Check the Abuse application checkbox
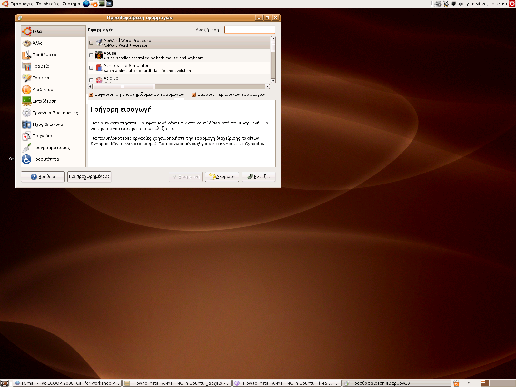This screenshot has height=387, width=516. point(91,55)
